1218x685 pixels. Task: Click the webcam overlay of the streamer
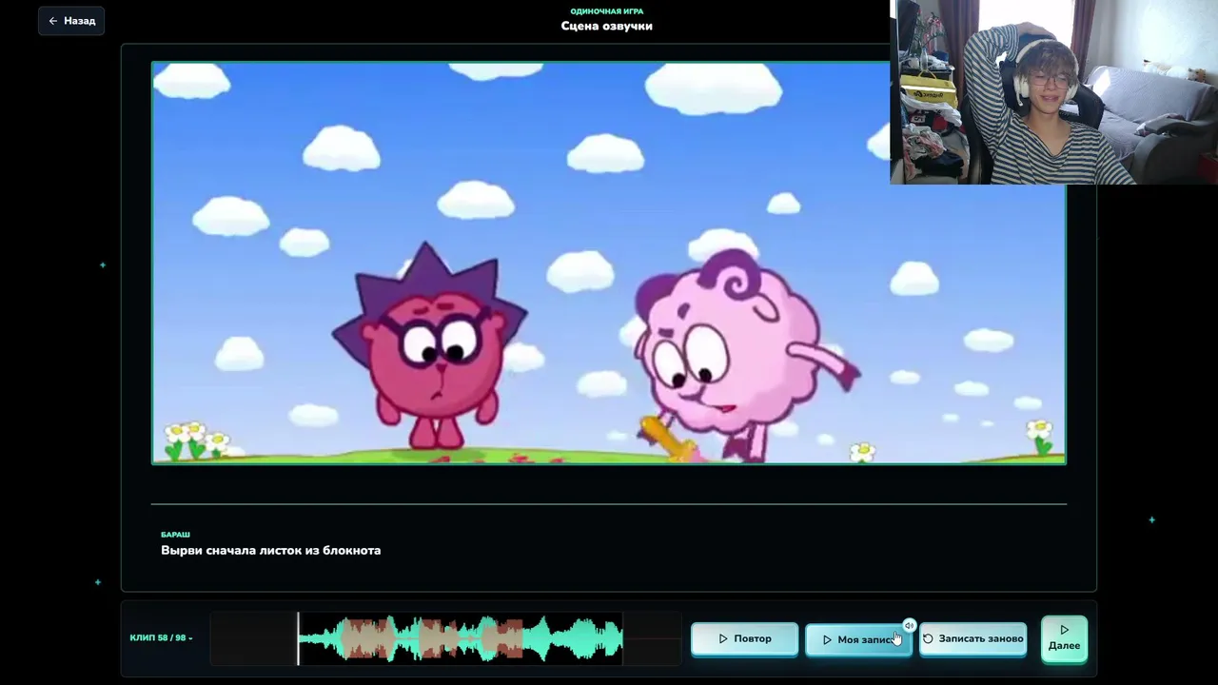pos(1053,92)
